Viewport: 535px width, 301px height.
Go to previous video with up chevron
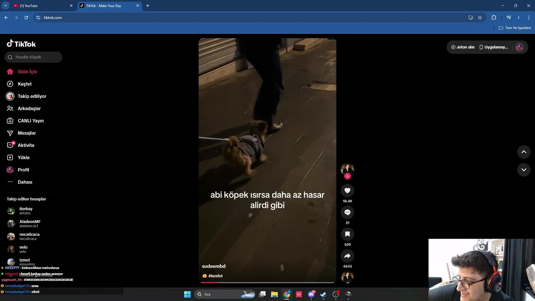(524, 152)
